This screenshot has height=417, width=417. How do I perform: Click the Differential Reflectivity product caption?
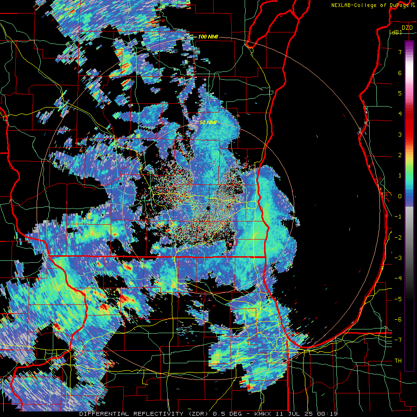(208, 414)
